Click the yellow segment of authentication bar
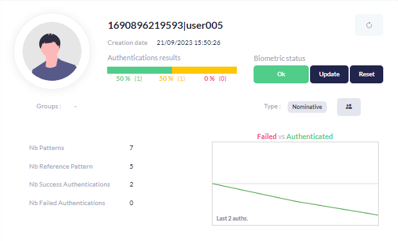 pyautogui.click(x=204, y=71)
